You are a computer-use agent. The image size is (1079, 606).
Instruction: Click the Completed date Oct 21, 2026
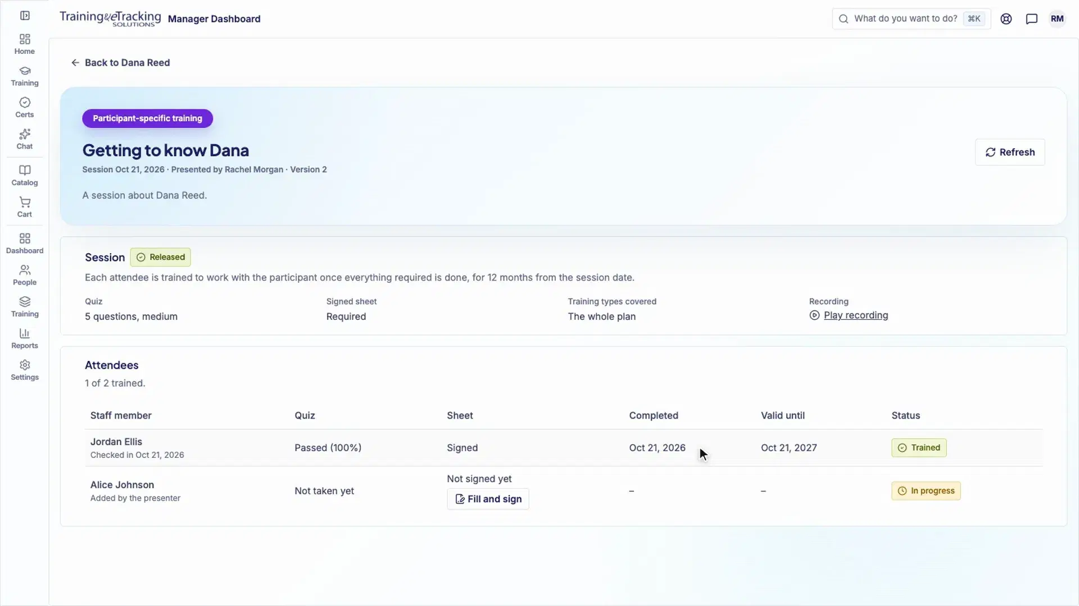tap(657, 448)
